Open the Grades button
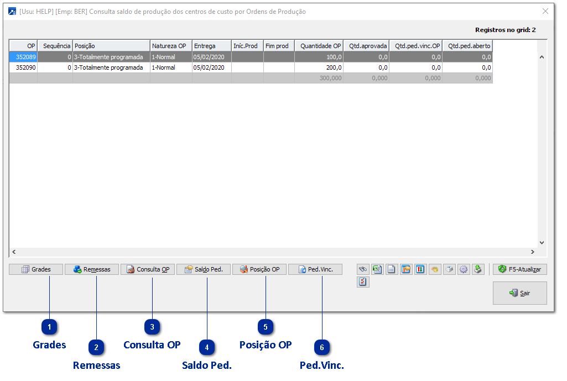This screenshot has width=567, height=381. (x=36, y=269)
